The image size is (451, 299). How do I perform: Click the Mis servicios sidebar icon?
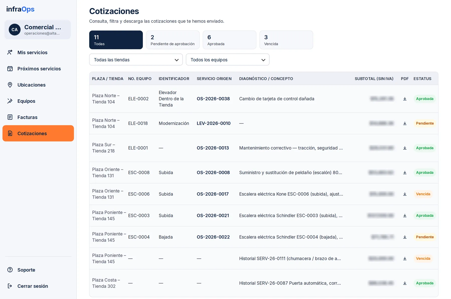click(10, 53)
